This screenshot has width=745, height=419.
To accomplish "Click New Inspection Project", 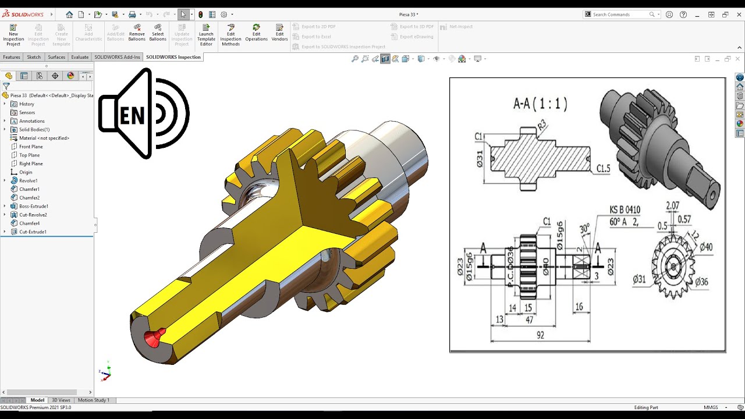I will click(x=13, y=35).
